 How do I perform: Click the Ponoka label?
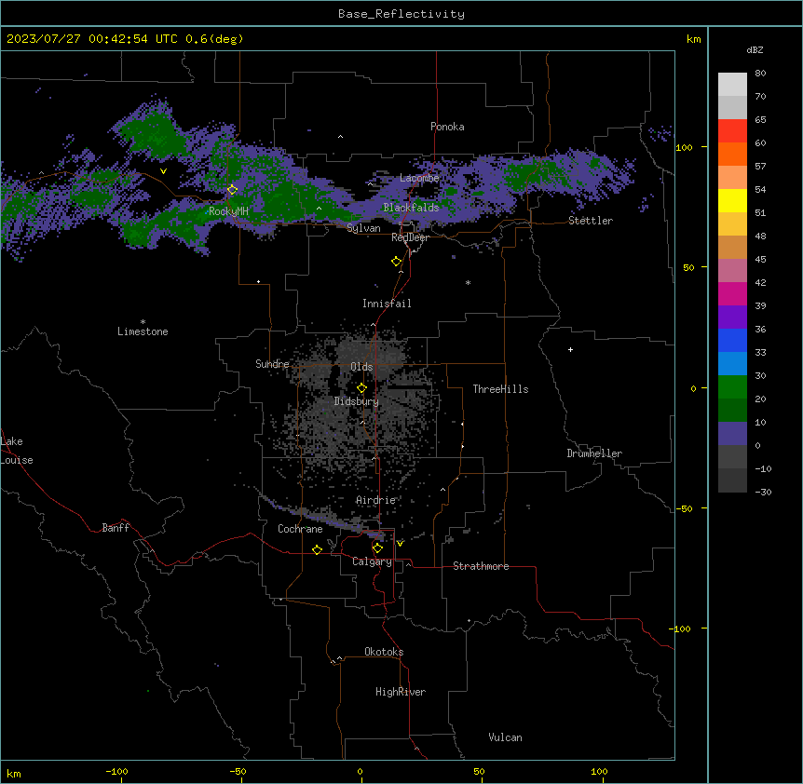click(x=447, y=127)
